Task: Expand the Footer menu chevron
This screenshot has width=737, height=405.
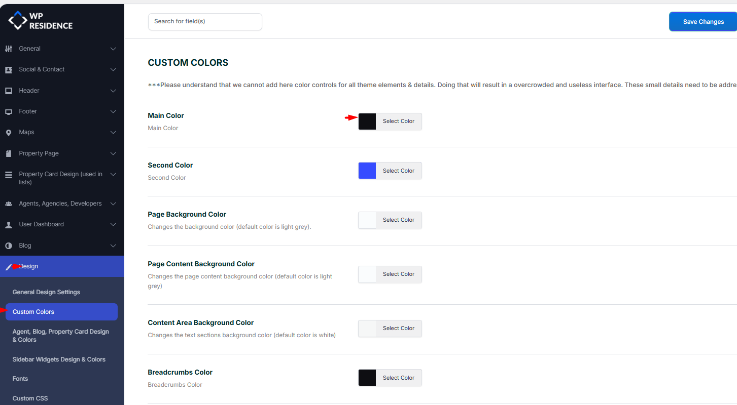Action: 113,111
